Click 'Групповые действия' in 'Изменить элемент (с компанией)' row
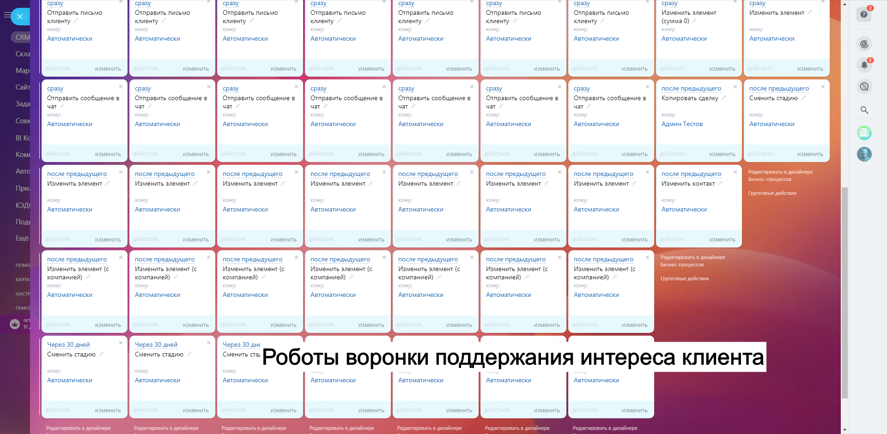The height and width of the screenshot is (434, 887). click(x=685, y=278)
